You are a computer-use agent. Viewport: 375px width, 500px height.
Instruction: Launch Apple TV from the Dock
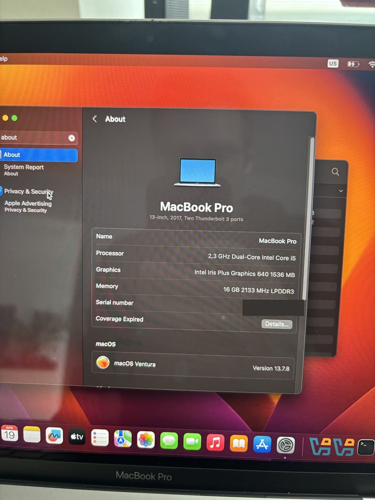[77, 437]
